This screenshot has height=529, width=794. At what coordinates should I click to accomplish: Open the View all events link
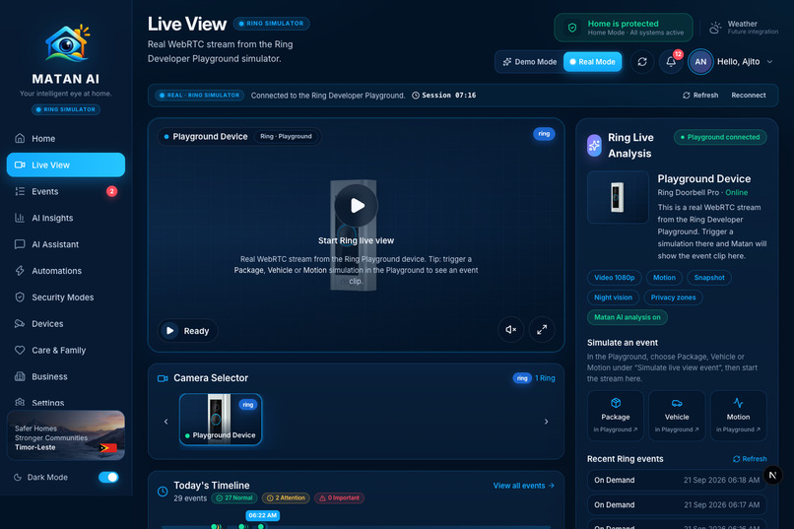tap(524, 486)
